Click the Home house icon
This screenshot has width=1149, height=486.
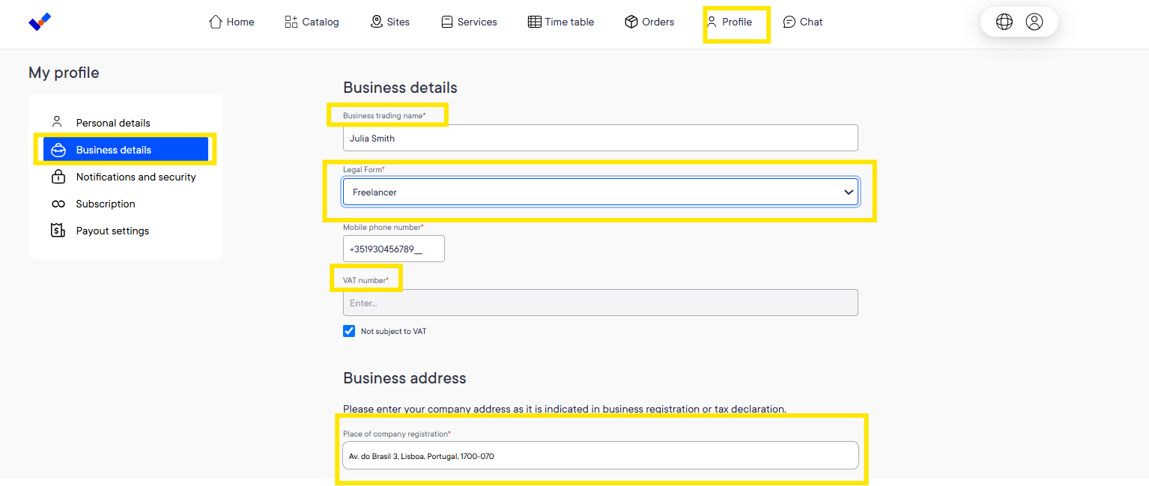(216, 22)
